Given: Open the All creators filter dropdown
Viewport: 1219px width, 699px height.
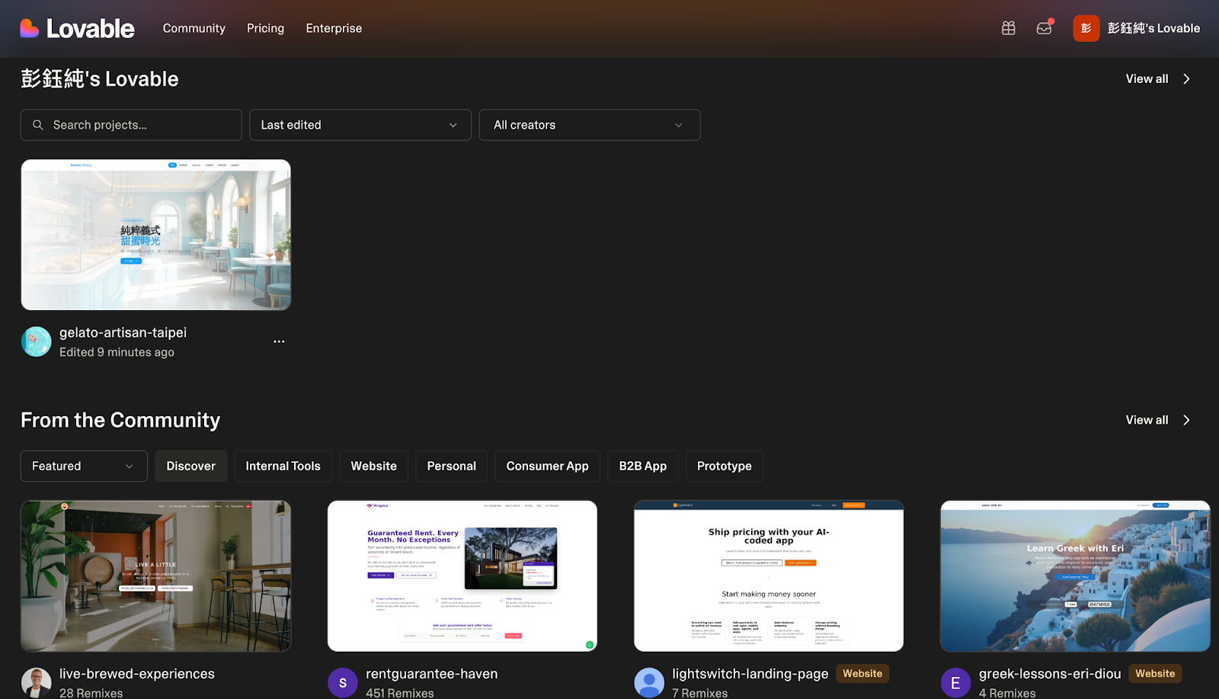Looking at the screenshot, I should [x=589, y=125].
